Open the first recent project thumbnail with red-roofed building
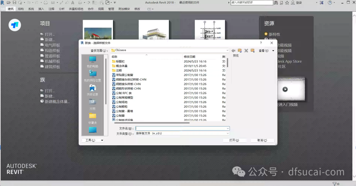Image resolution: width=356 pixels, height=186 pixels. click(98, 30)
